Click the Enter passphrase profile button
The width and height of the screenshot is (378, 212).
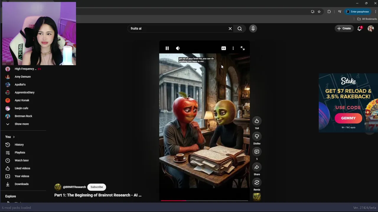coord(358,12)
